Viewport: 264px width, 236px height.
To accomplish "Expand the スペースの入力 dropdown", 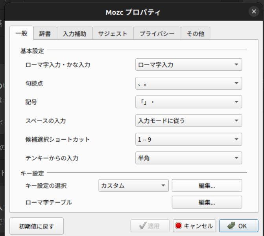I will click(x=188, y=120).
